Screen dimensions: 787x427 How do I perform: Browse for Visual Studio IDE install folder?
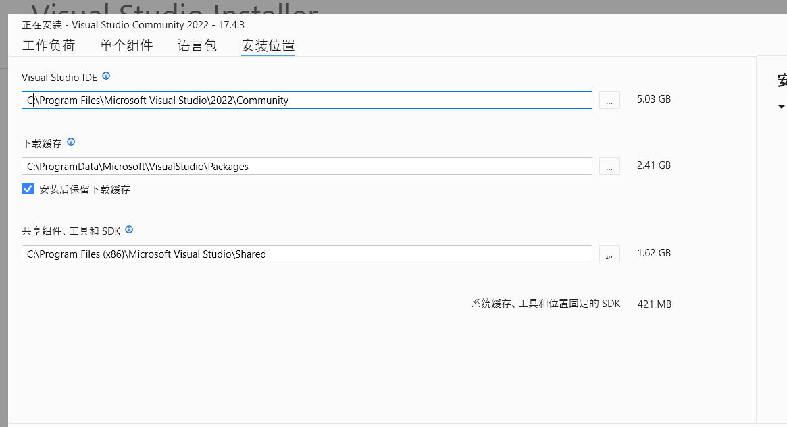(609, 100)
